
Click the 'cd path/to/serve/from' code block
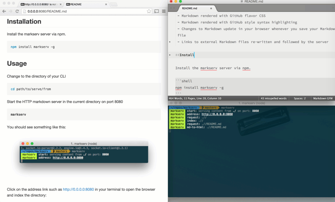[84, 89]
